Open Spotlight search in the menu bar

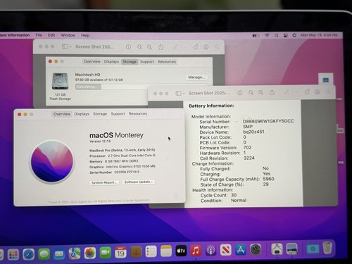[x=276, y=35]
